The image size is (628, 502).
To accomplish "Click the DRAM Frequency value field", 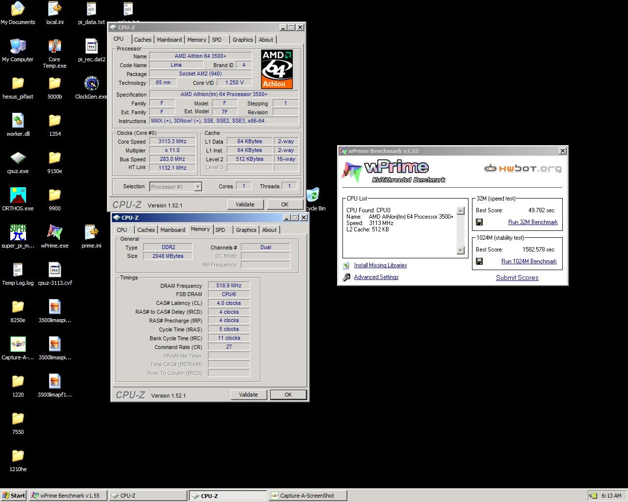I will 229,285.
